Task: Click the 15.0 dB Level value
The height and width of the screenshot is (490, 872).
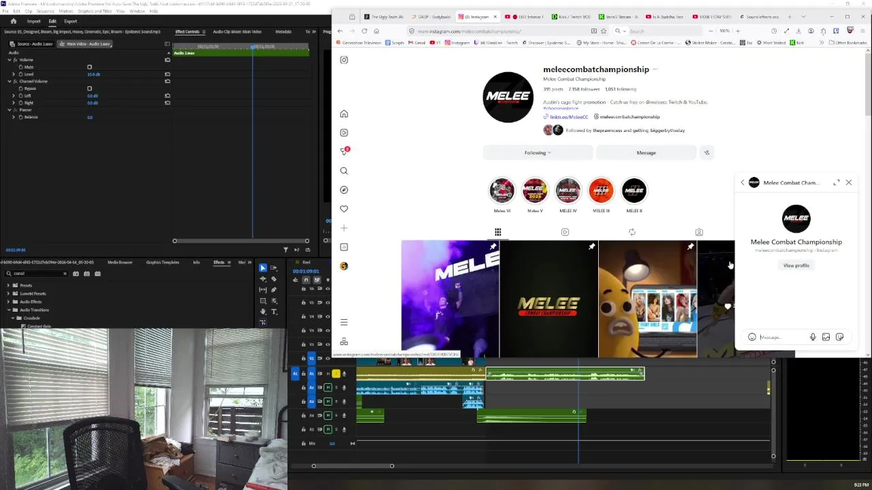Action: coord(93,74)
